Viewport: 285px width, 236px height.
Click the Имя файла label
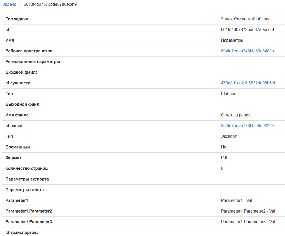pyautogui.click(x=17, y=115)
